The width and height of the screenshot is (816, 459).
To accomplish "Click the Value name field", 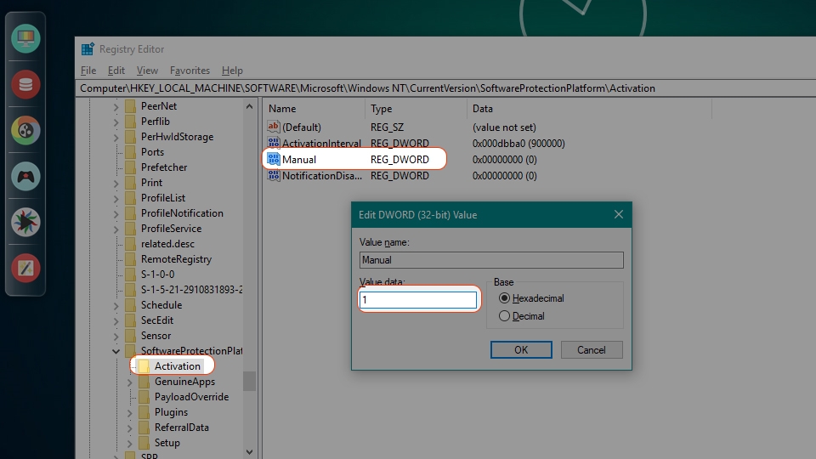I will tap(491, 260).
